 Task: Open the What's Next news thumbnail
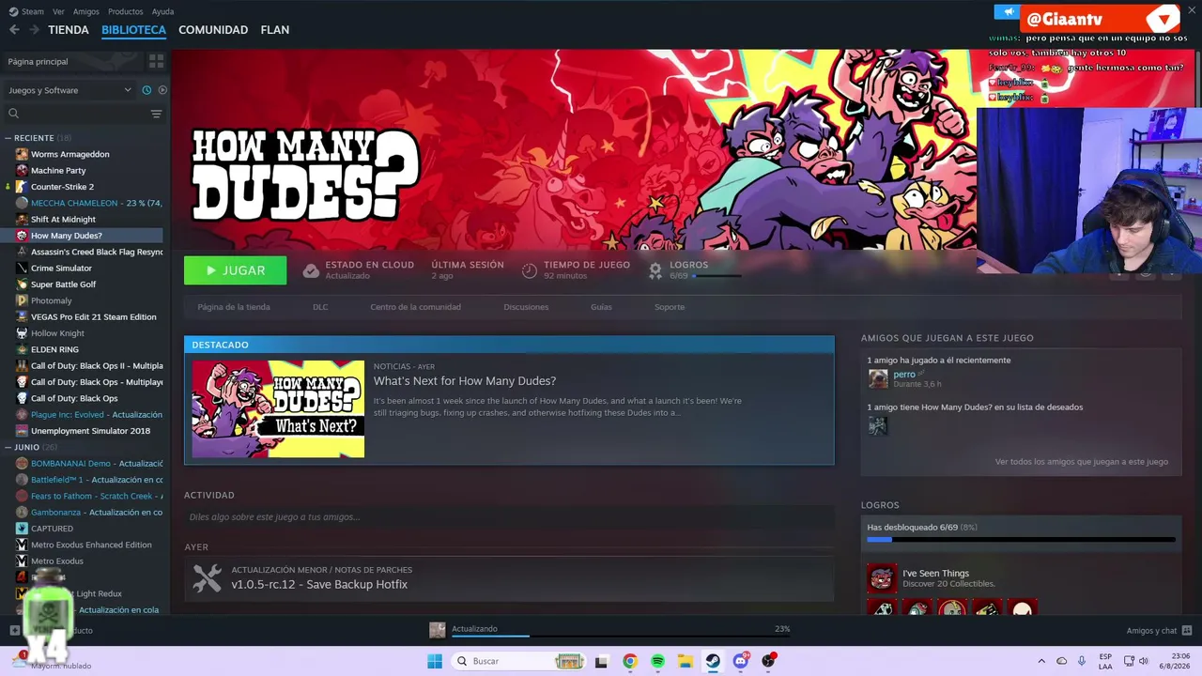(x=278, y=409)
